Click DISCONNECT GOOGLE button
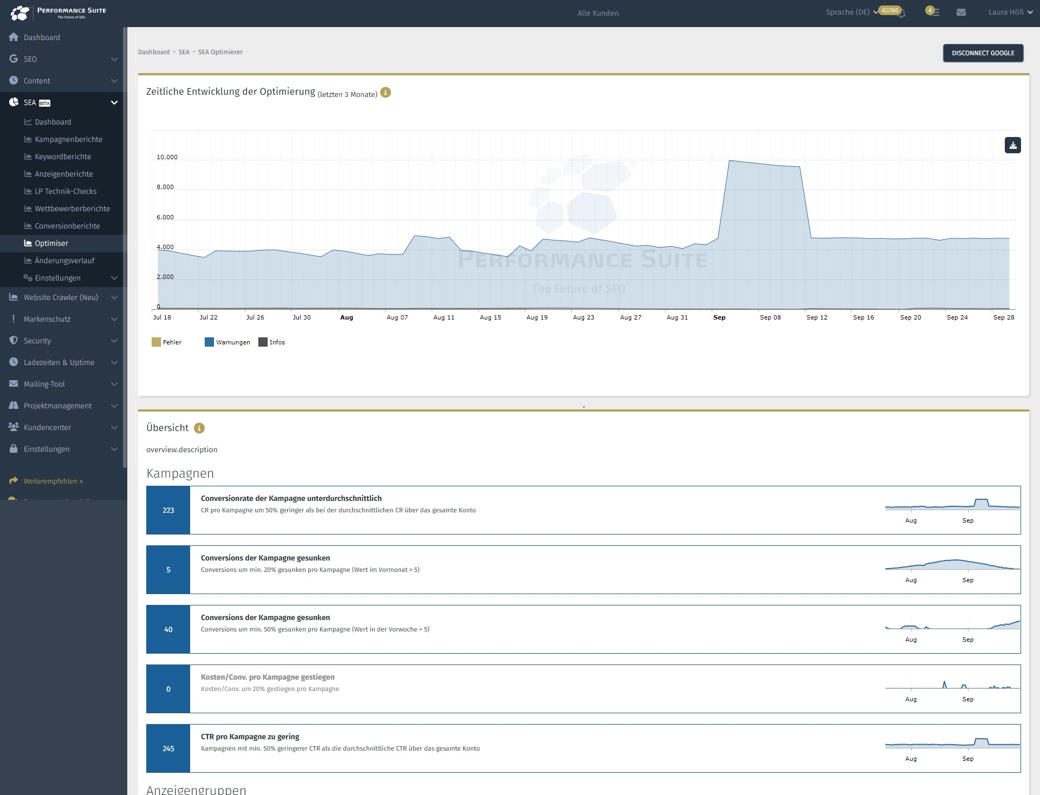 [983, 53]
